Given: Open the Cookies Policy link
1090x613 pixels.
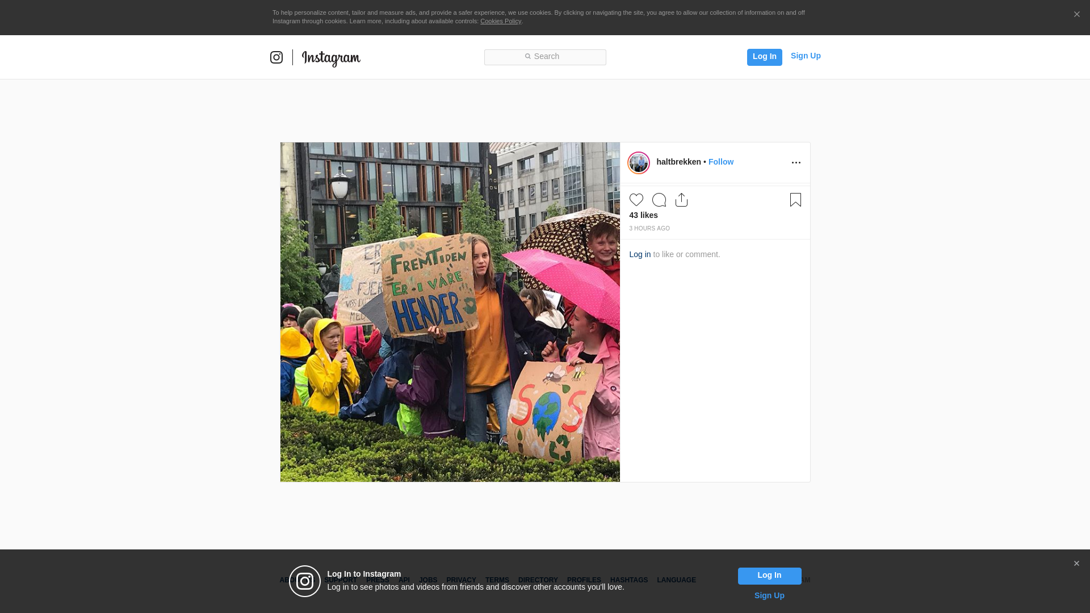Looking at the screenshot, I should [501, 21].
